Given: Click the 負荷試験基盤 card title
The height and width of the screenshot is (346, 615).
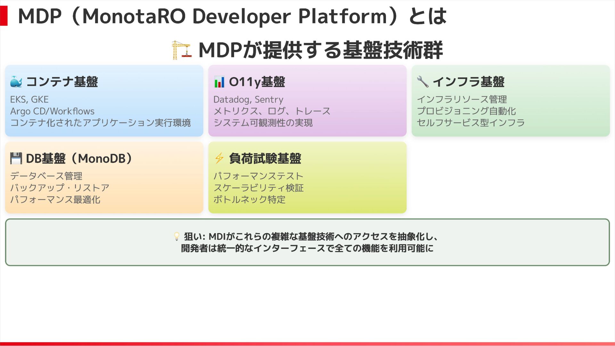Looking at the screenshot, I should [265, 158].
